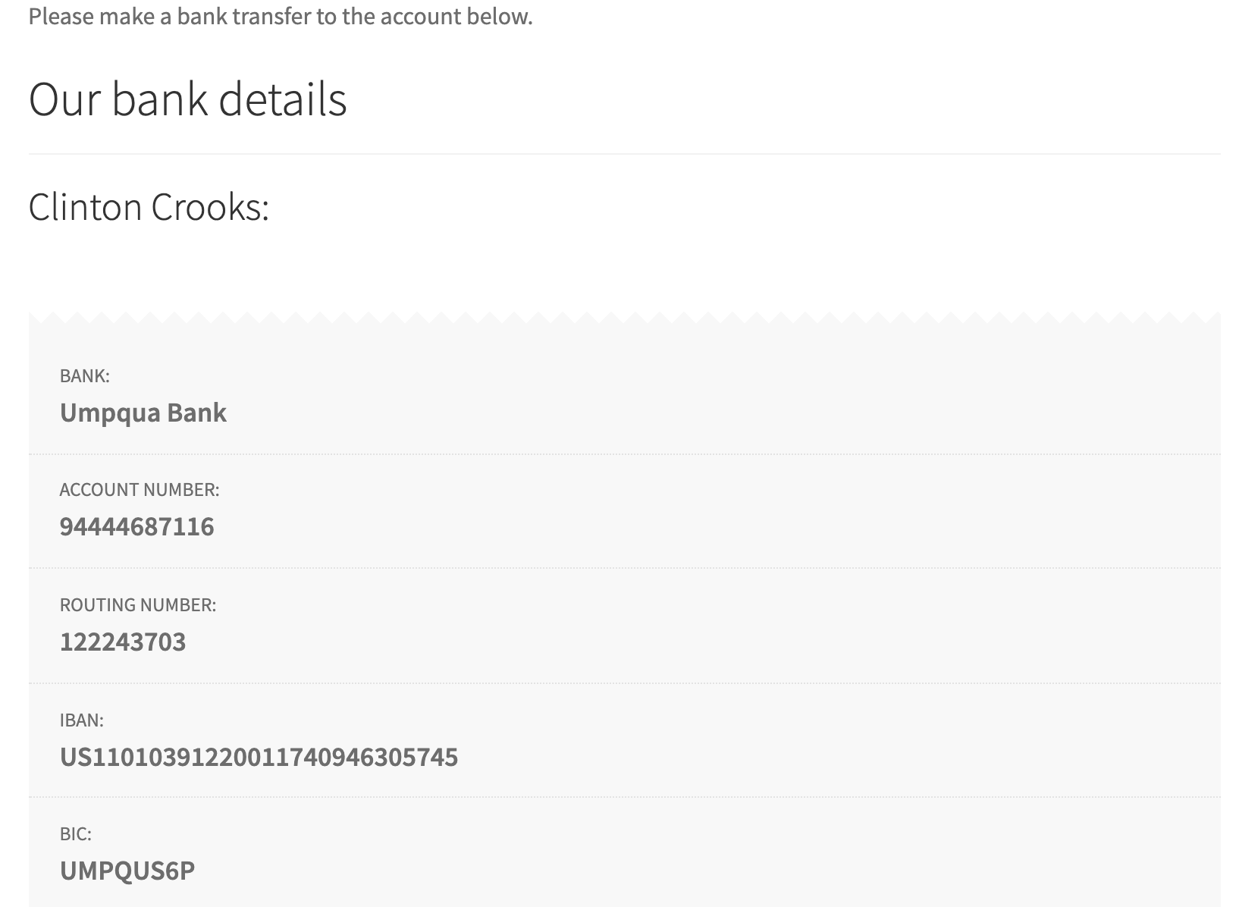
Task: Click the words 'bank transfer' in the instruction
Action: coord(243,16)
